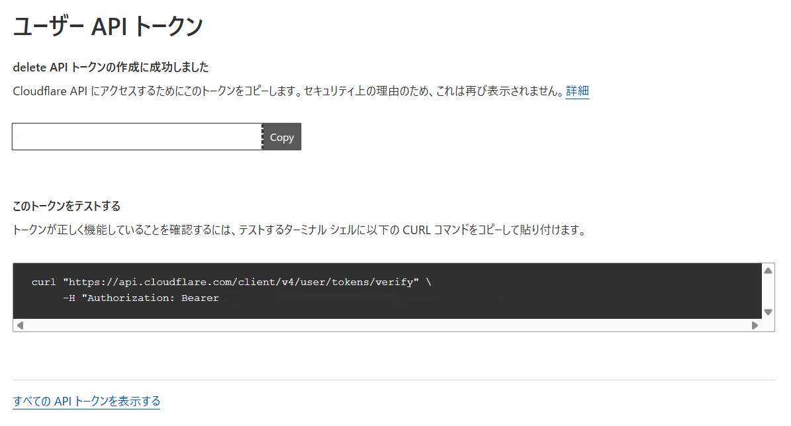Click the delete API トークンの作成に成功しました message

(111, 67)
